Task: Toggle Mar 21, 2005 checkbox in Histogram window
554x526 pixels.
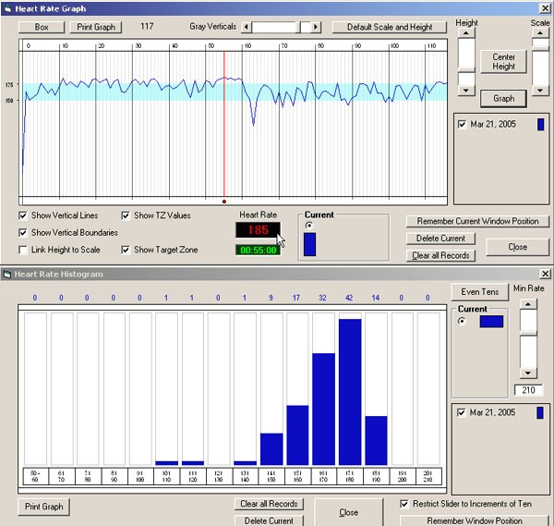Action: (461, 413)
